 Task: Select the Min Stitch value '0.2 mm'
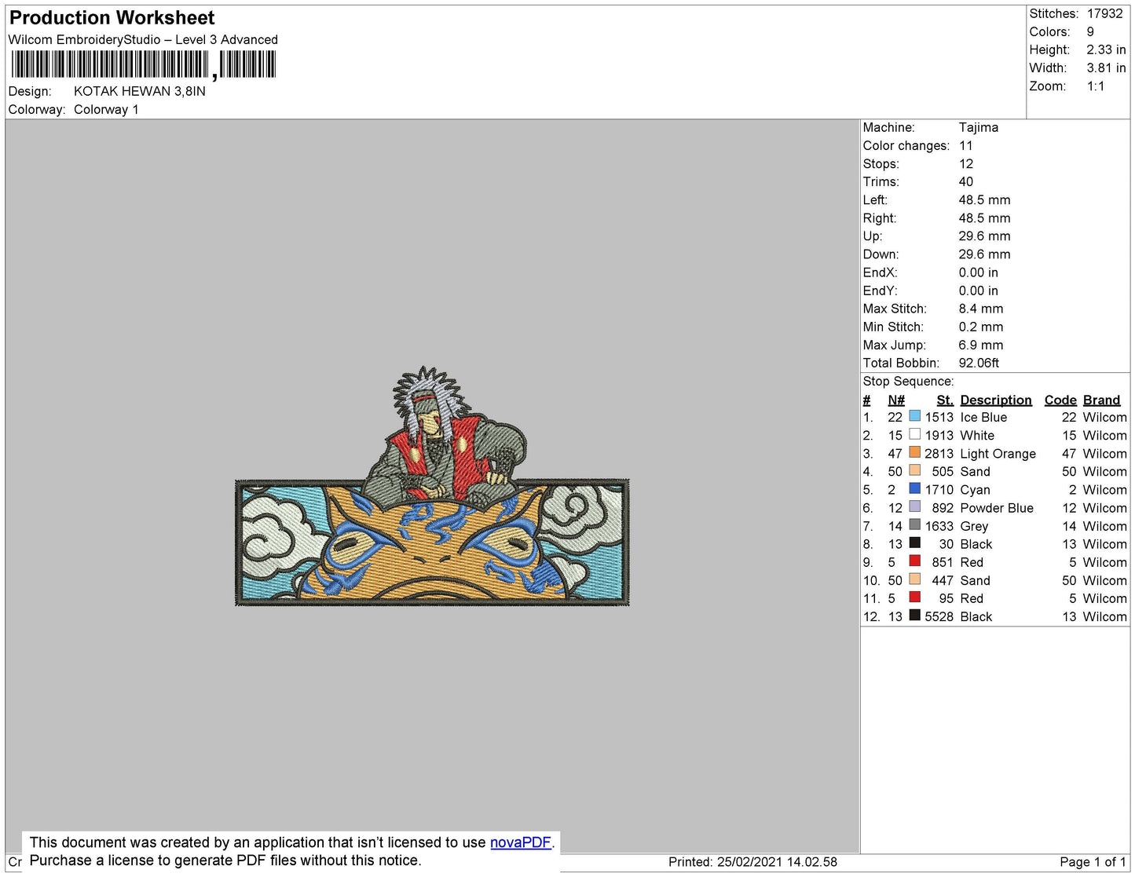pyautogui.click(x=981, y=327)
